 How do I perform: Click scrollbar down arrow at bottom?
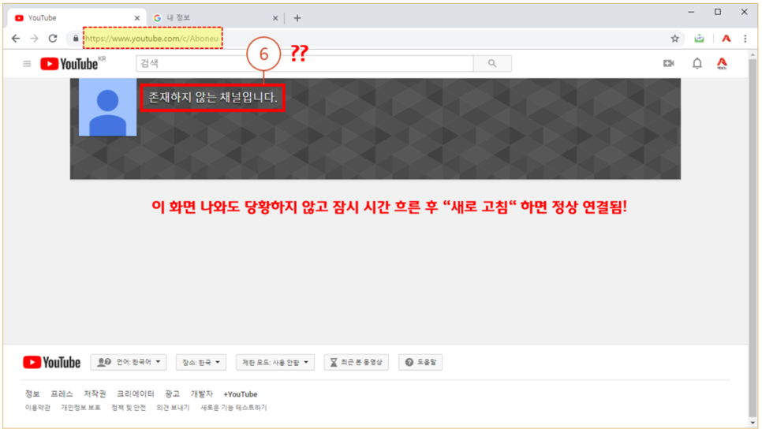click(753, 424)
